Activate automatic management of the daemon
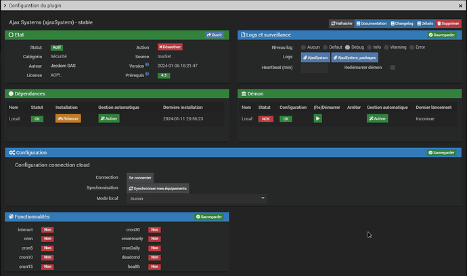This screenshot has height=276, width=467. [378, 118]
